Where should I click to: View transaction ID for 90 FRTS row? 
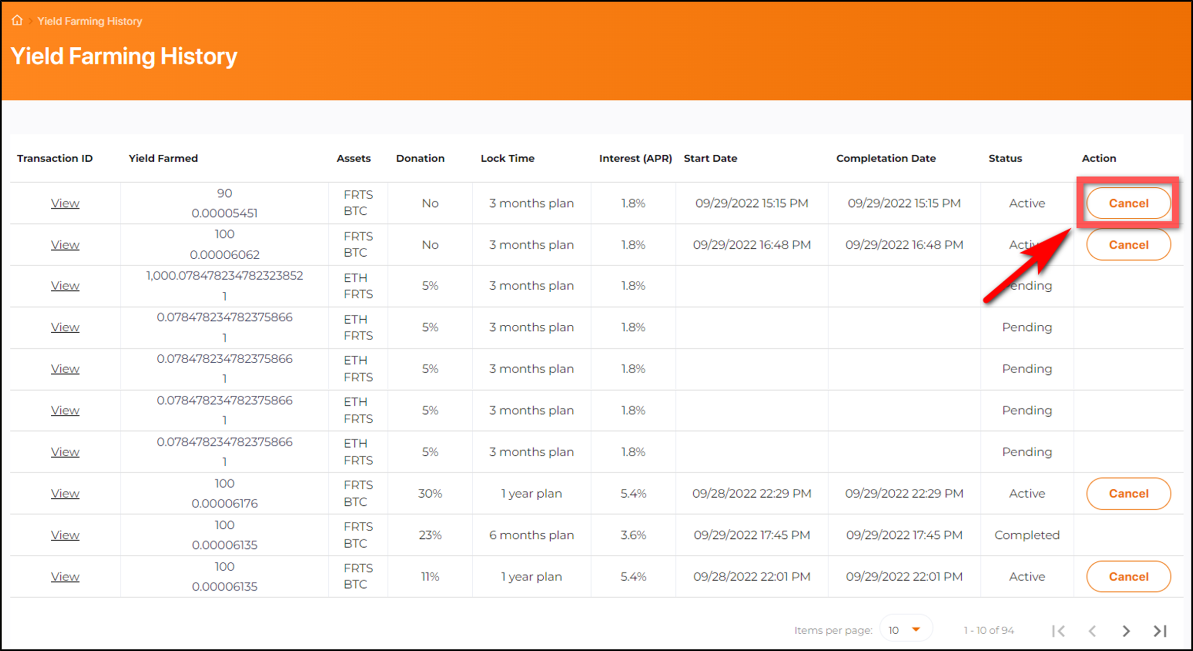point(65,203)
